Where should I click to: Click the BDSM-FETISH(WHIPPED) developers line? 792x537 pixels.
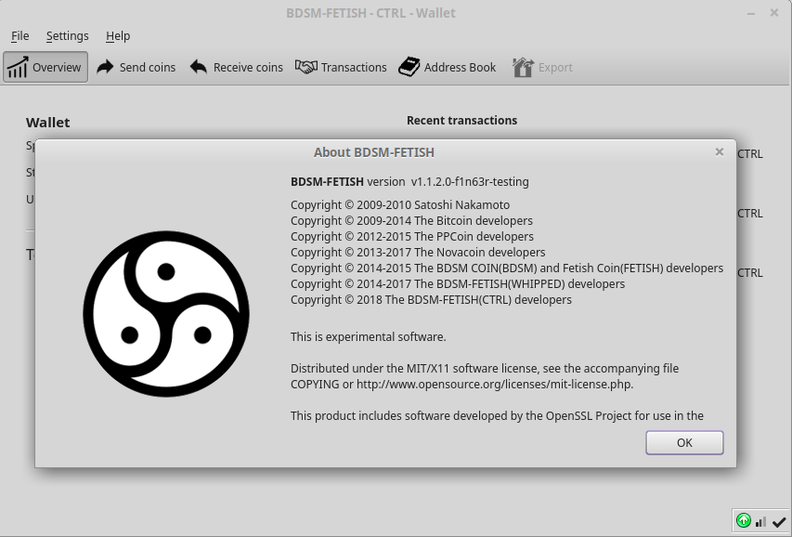pyautogui.click(x=458, y=283)
